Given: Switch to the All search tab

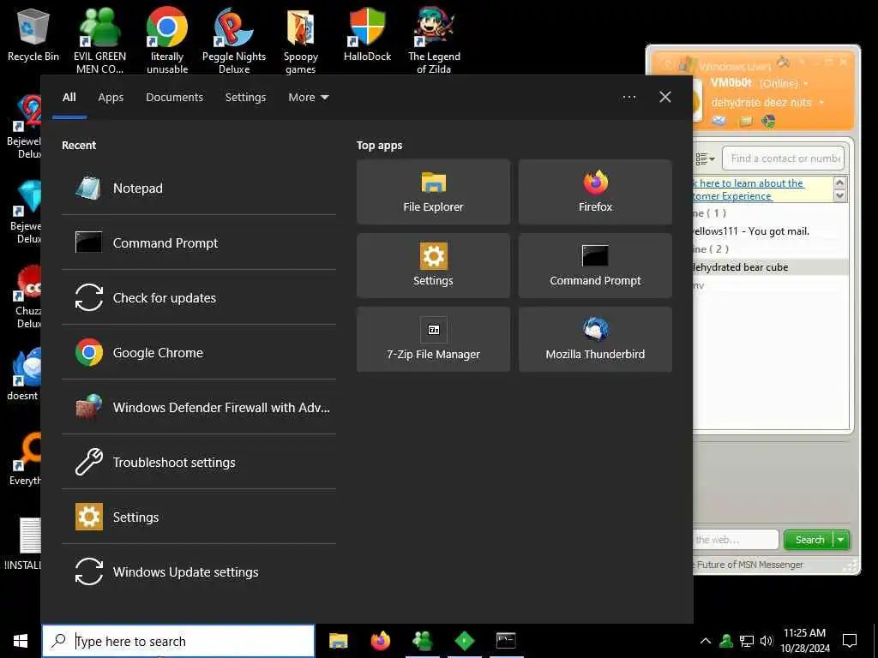Looking at the screenshot, I should click(69, 98).
